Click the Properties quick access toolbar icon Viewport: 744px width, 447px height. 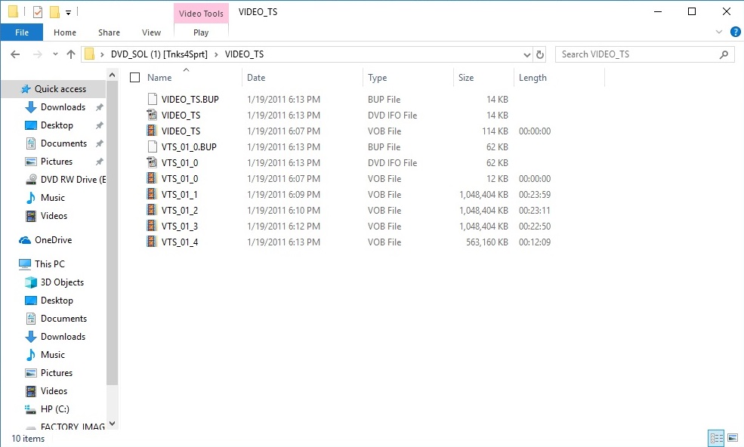tap(38, 12)
